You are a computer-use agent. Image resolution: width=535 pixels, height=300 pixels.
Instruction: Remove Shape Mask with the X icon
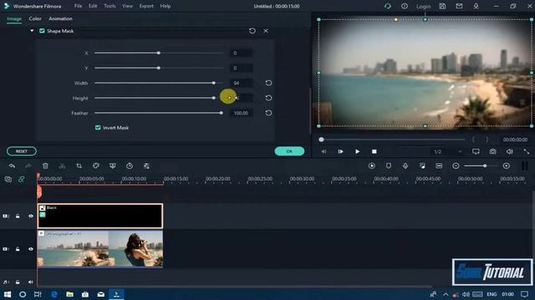tap(266, 31)
